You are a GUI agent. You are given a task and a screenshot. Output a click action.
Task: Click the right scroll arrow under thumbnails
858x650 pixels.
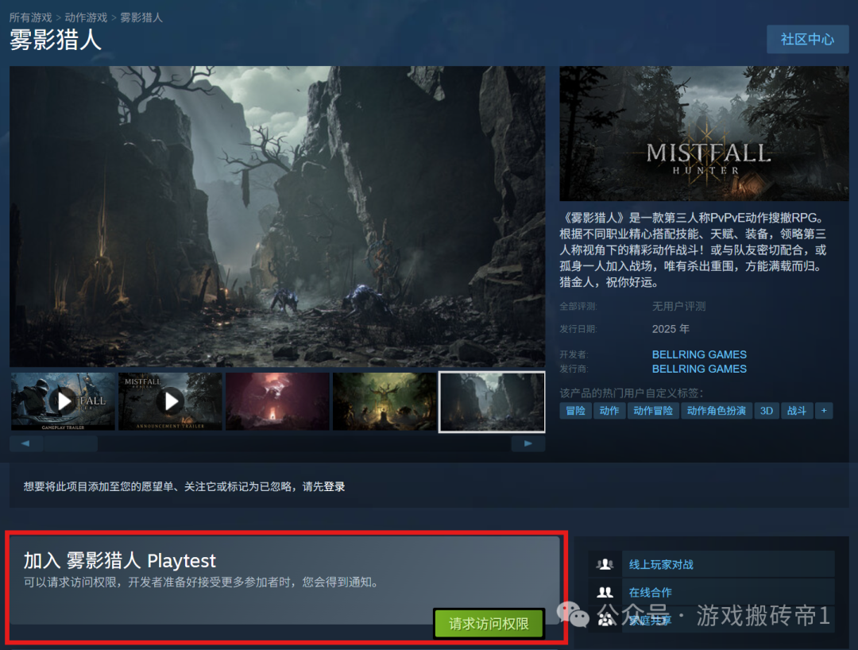pos(528,443)
